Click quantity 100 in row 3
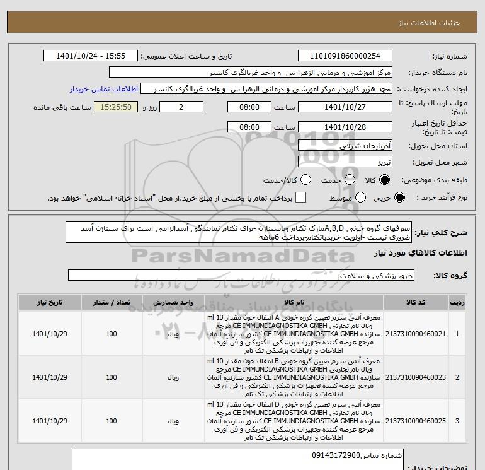This screenshot has height=470, width=485. [111, 421]
